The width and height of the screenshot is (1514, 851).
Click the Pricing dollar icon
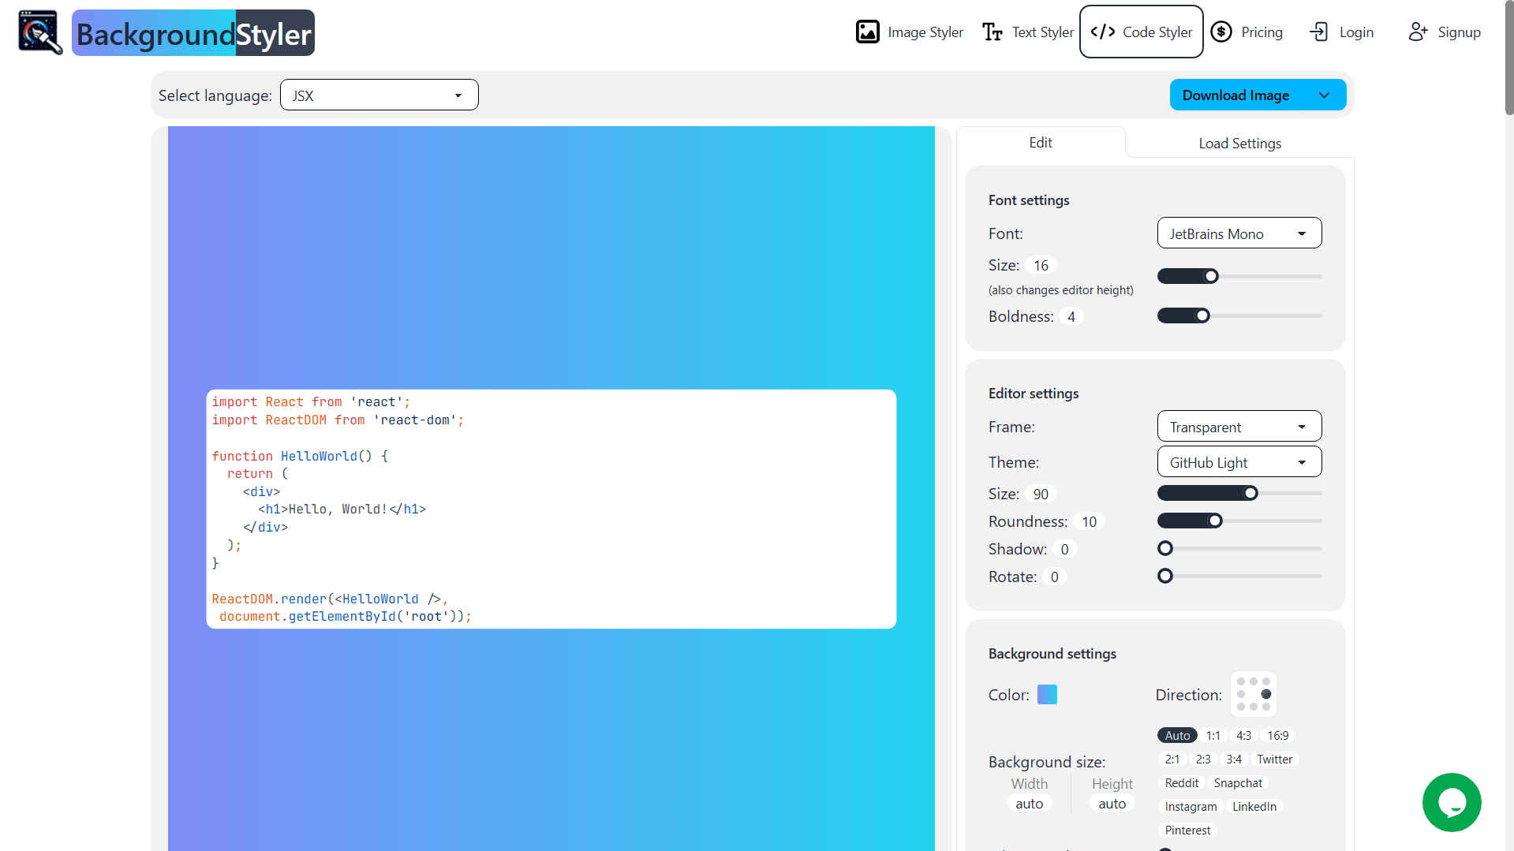tap(1221, 32)
